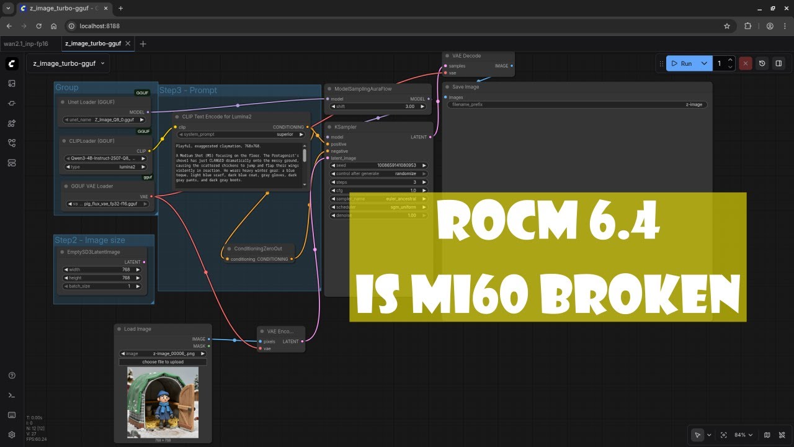Open the keyboard shortcuts icon in the sidebar
Image resolution: width=794 pixels, height=447 pixels.
[x=12, y=415]
